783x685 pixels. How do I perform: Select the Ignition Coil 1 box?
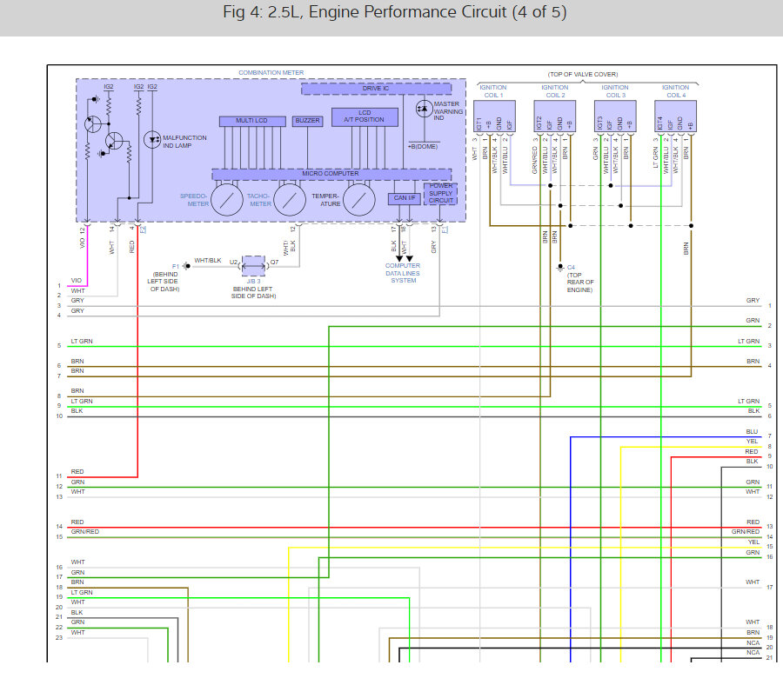click(494, 116)
